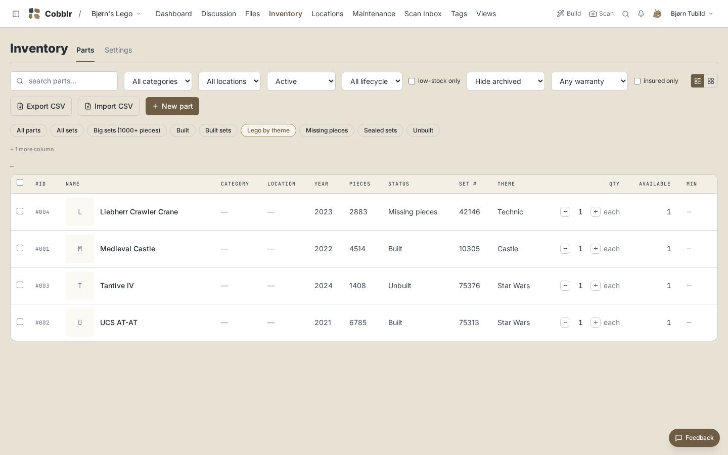The height and width of the screenshot is (455, 728).
Task: Switch to grid view layout
Action: 711,81
